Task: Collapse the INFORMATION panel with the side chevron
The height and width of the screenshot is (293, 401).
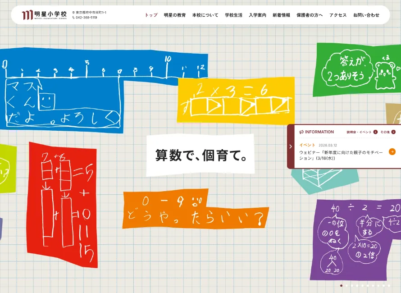Action: (x=291, y=146)
